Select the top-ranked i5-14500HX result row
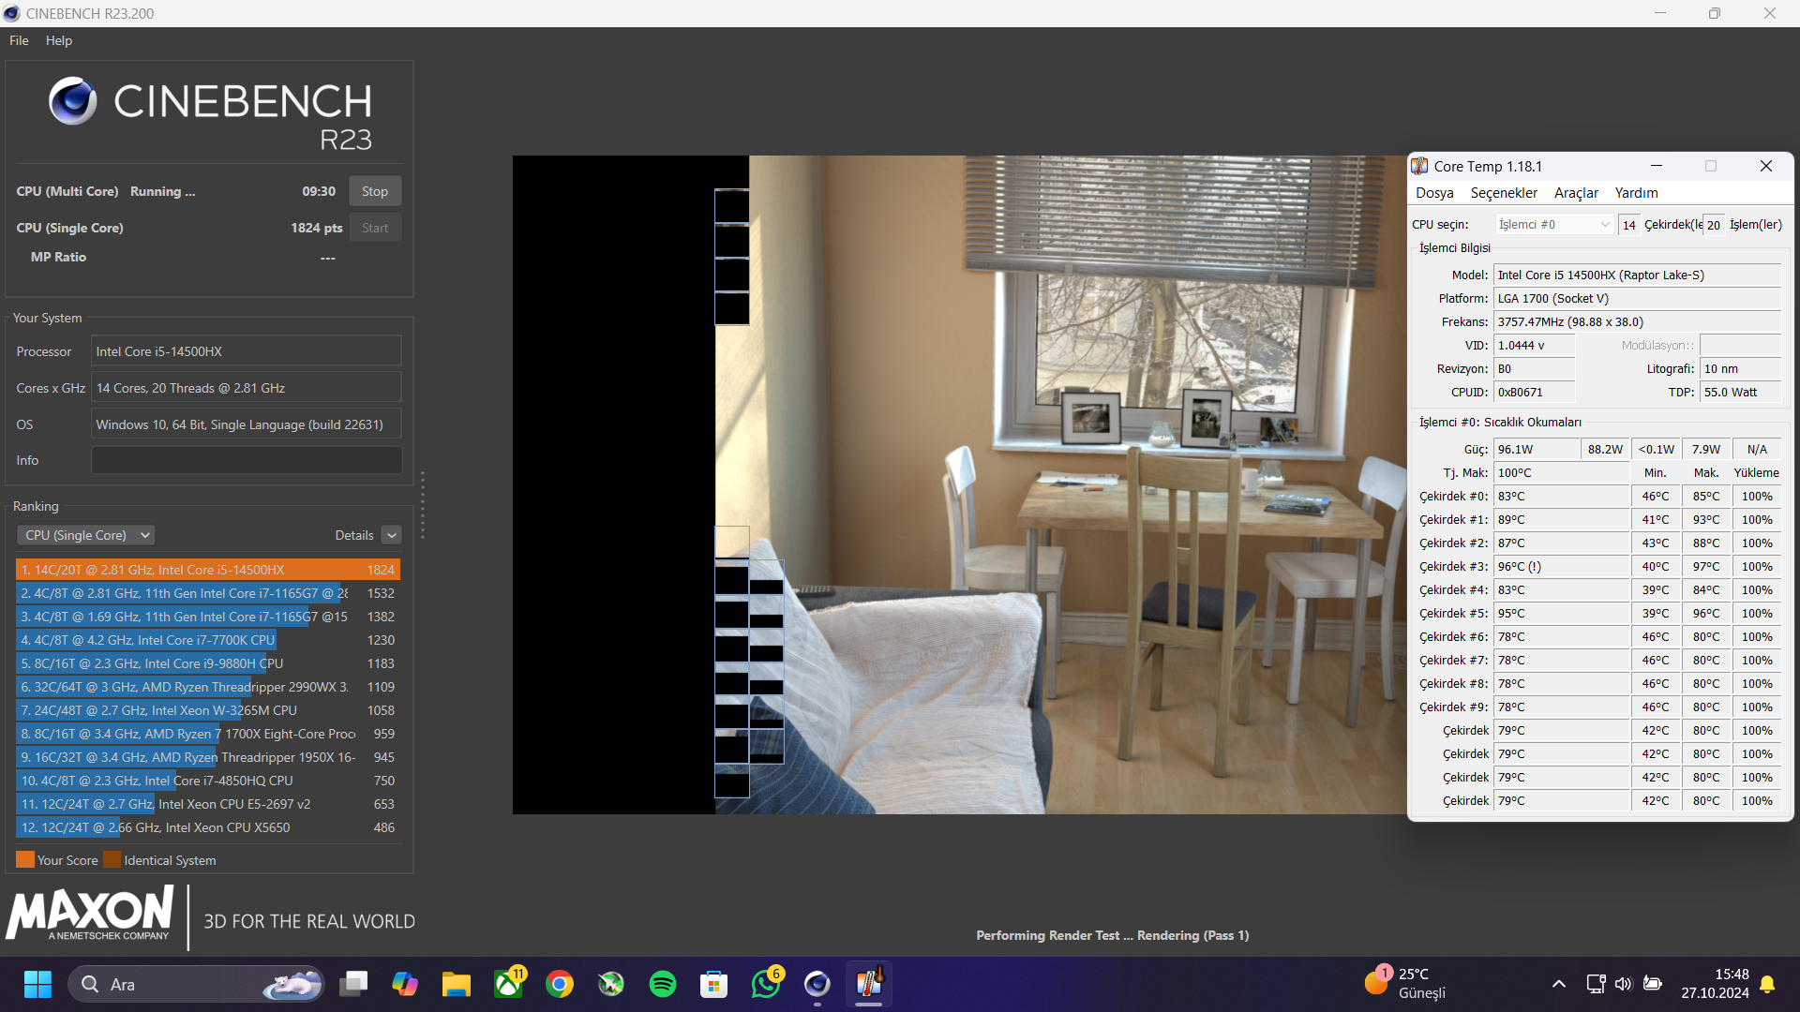The image size is (1800, 1012). pyautogui.click(x=207, y=570)
